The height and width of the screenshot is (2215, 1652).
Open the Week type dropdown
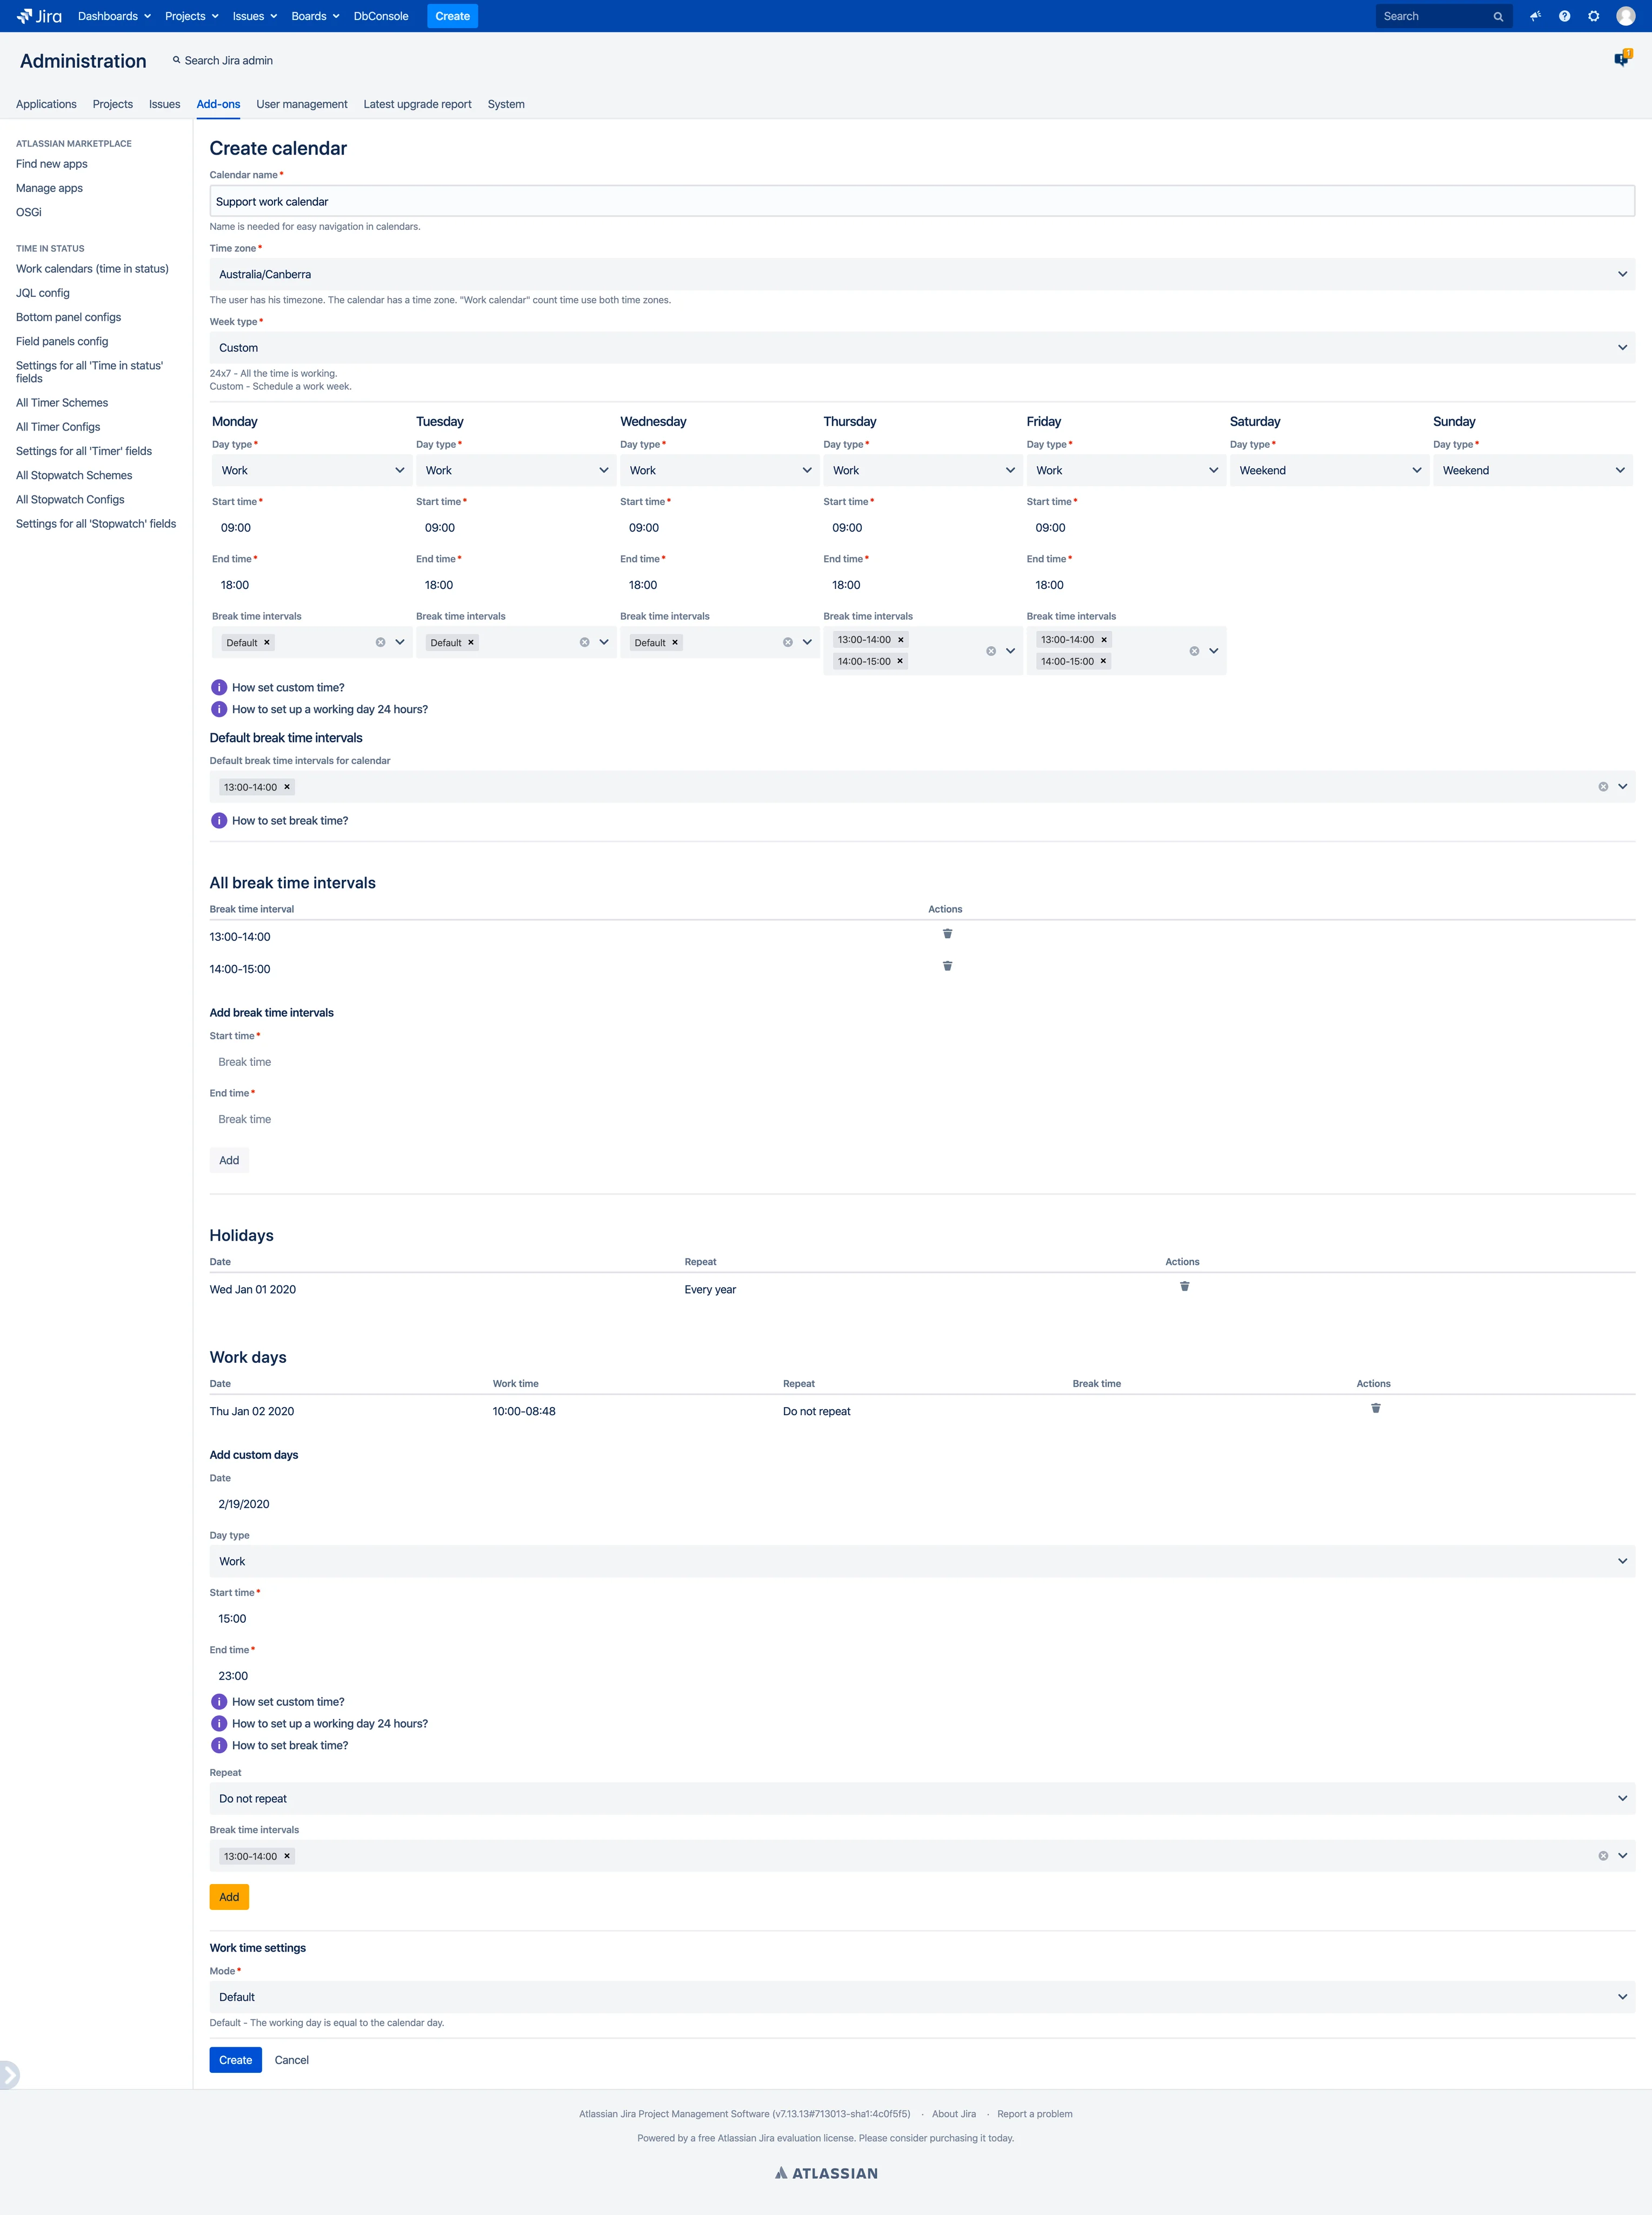pyautogui.click(x=922, y=347)
